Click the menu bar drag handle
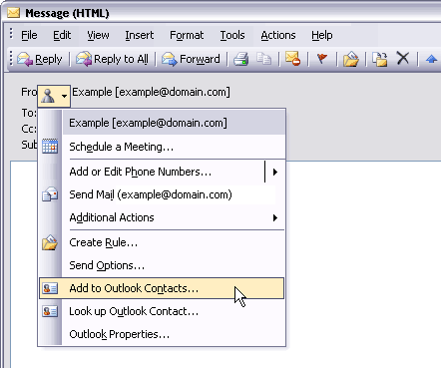The image size is (441, 368). point(11,34)
